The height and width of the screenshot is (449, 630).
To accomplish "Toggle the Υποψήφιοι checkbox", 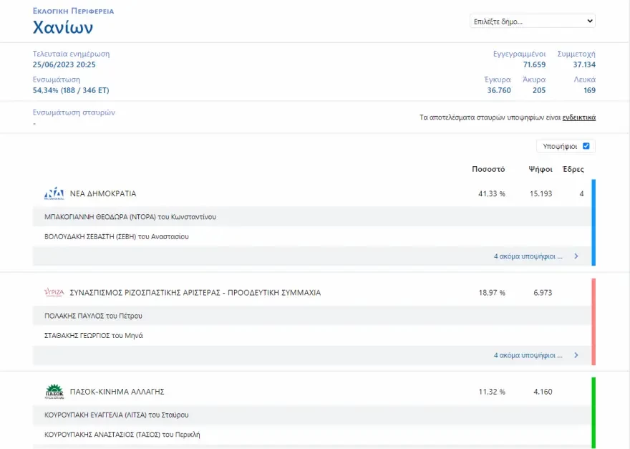I will (586, 146).
